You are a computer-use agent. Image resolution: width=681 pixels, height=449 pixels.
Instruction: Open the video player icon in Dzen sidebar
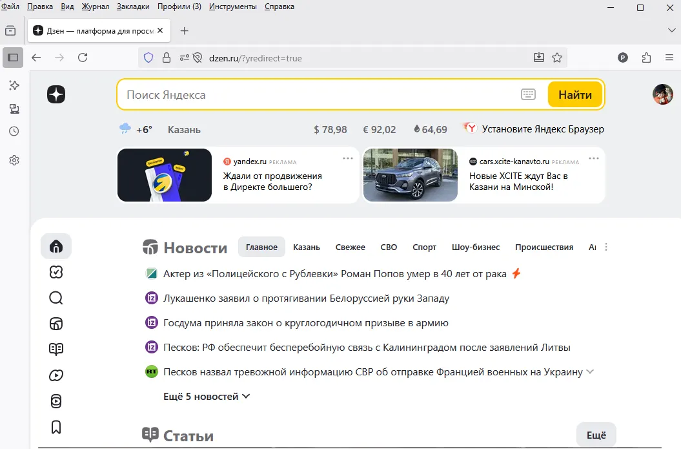coord(56,375)
